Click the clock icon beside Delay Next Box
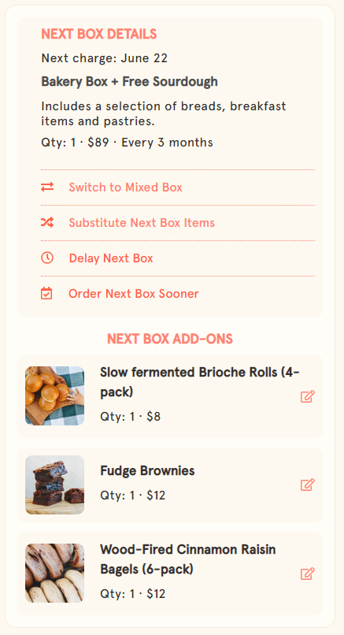Viewport: 344px width, 635px height. point(47,258)
